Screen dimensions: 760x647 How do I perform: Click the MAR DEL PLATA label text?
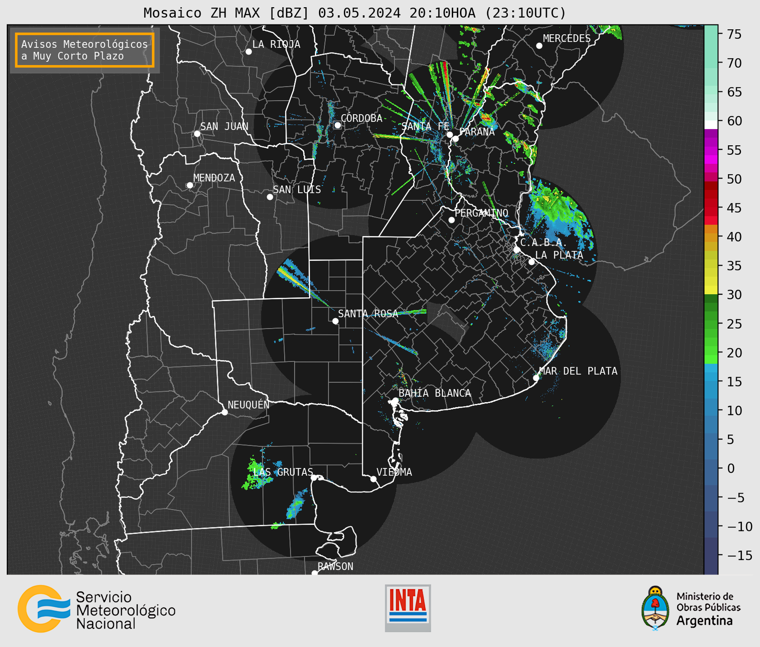coord(578,371)
